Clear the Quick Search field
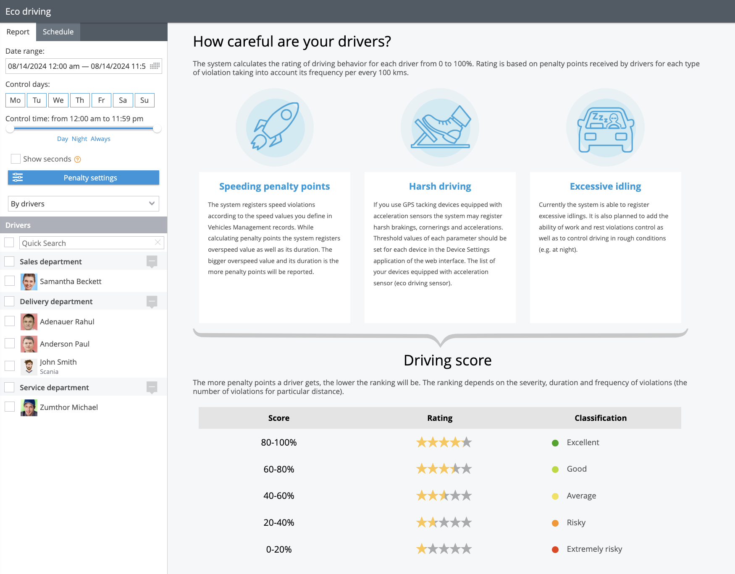This screenshot has height=574, width=735. tap(157, 243)
